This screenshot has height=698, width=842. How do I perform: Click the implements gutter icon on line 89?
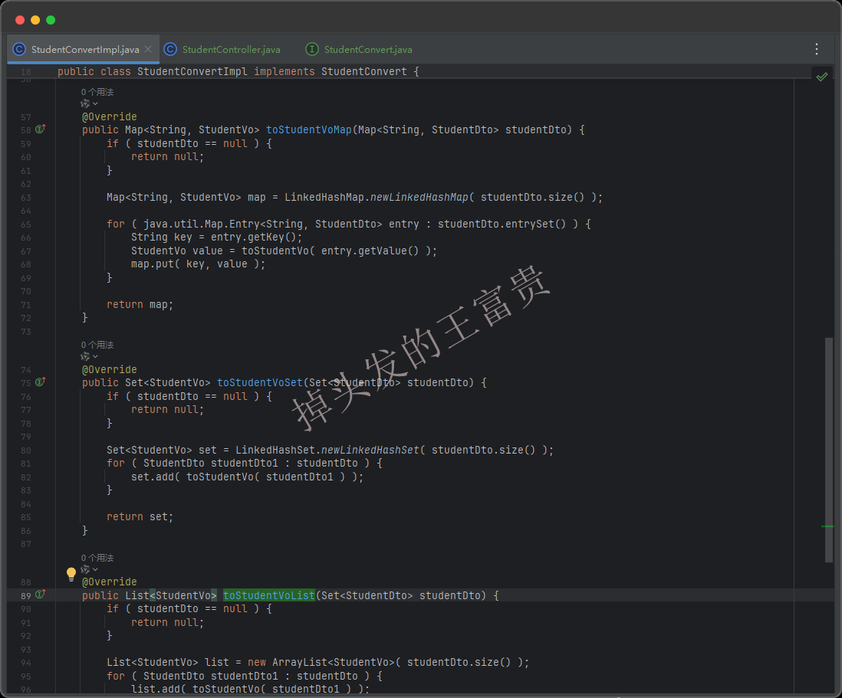(x=41, y=595)
